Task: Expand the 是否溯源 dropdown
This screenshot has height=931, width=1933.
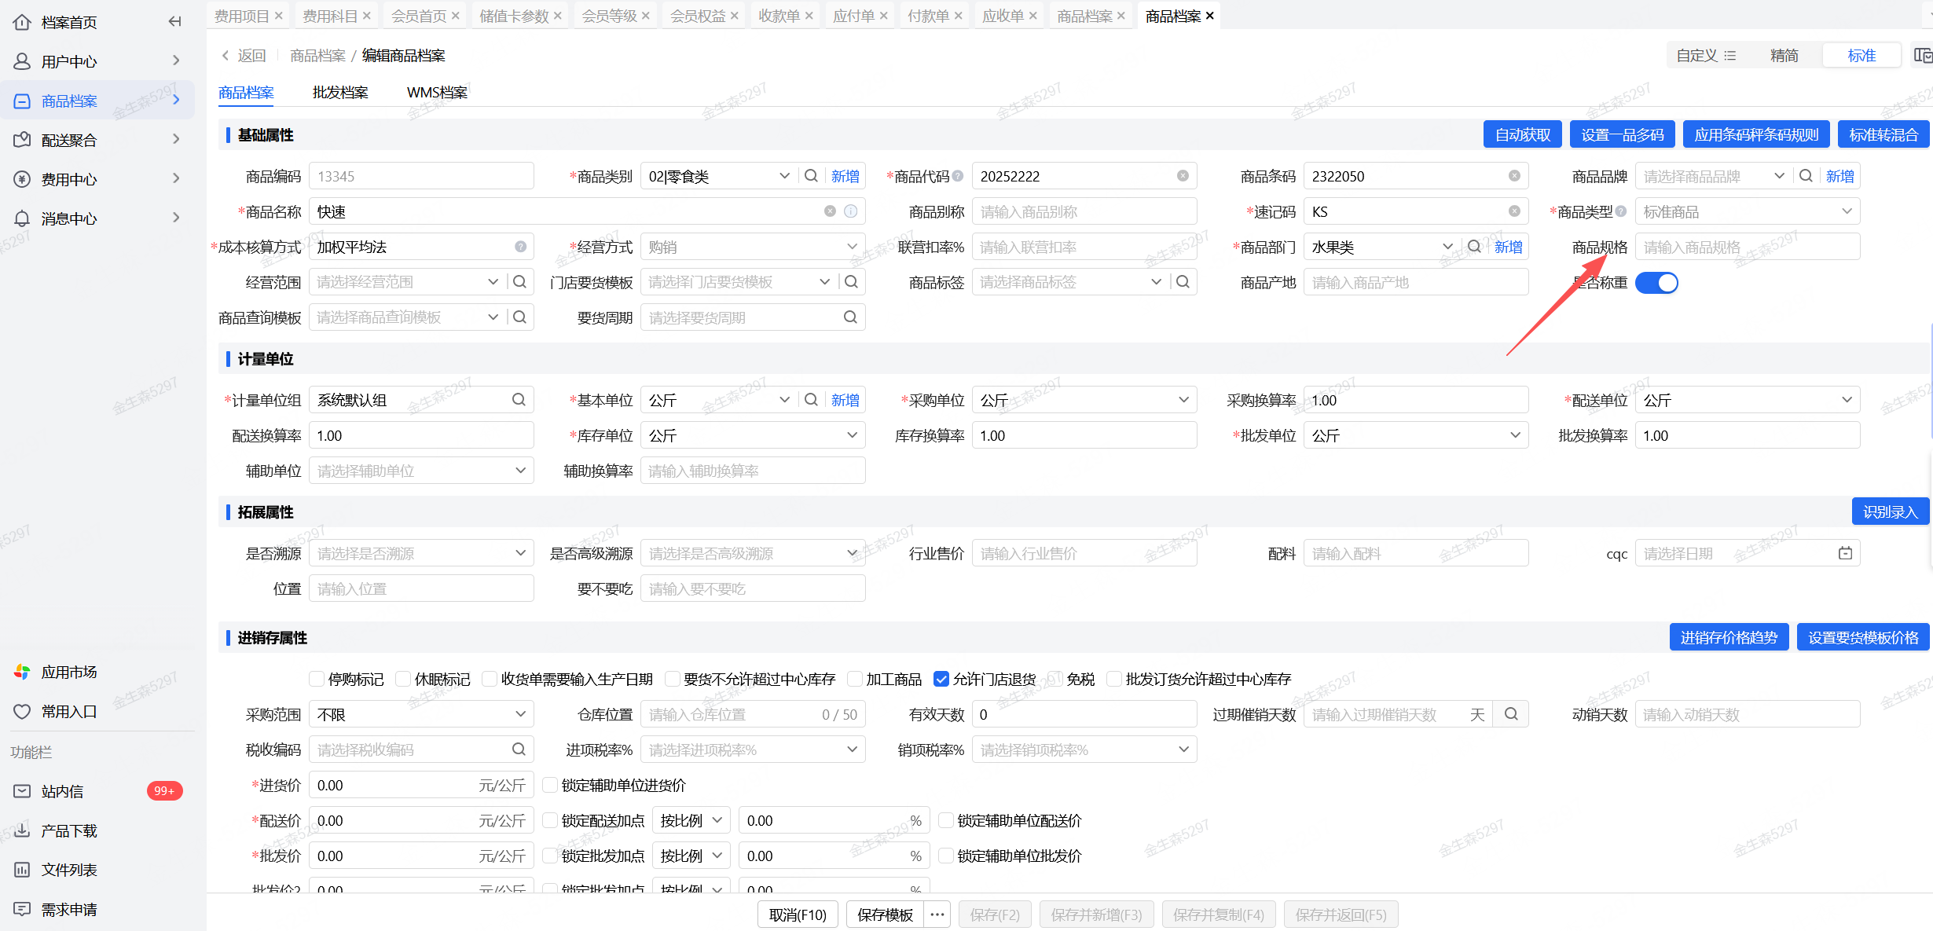Action: pyautogui.click(x=421, y=553)
